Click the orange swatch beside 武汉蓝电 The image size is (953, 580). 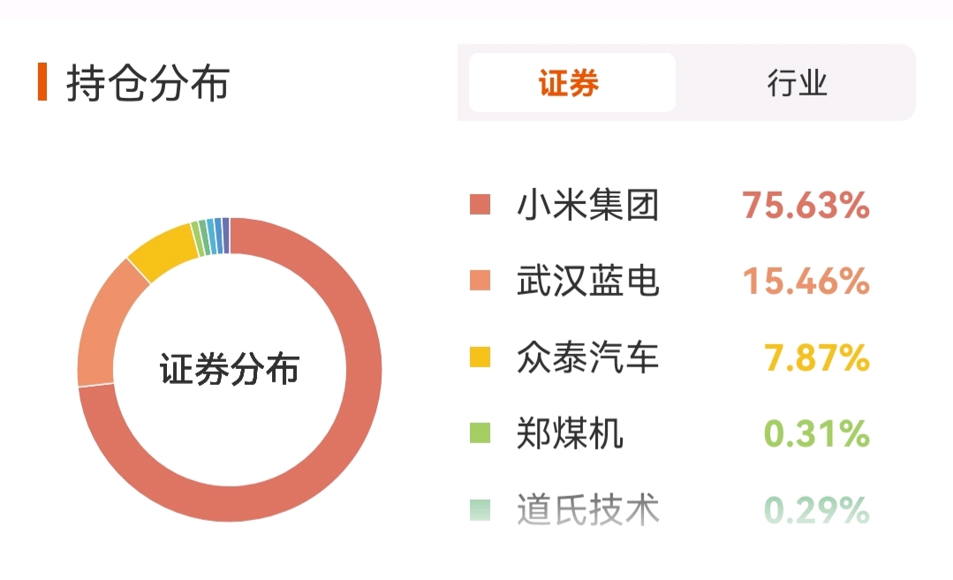480,281
